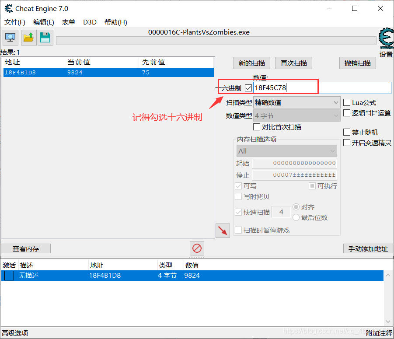Viewport: 394px width, 339px height.
Task: Maximize the Cheat Engine window
Action: pos(355,8)
